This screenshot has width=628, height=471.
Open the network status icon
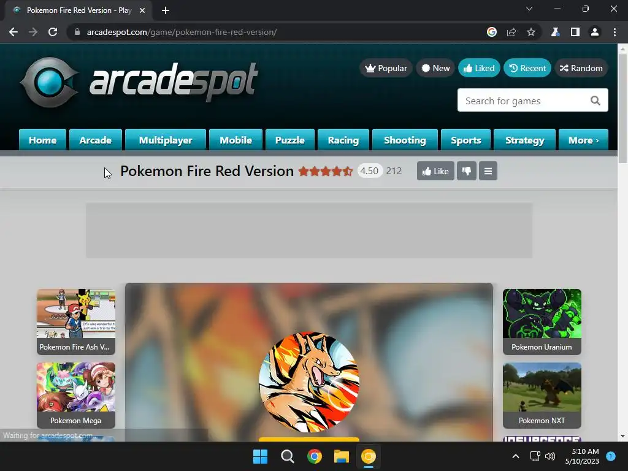click(535, 456)
